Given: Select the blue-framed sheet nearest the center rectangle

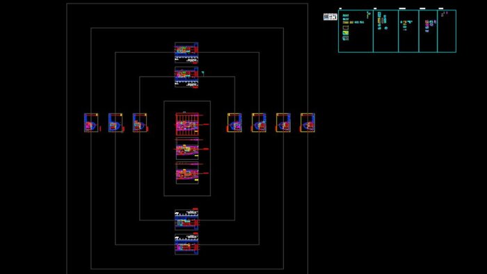Looking at the screenshot, I should 140,122.
